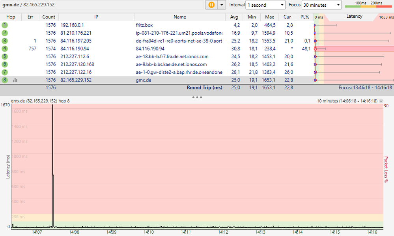Click the 1653,1 Max value for gmx.de

268,80
